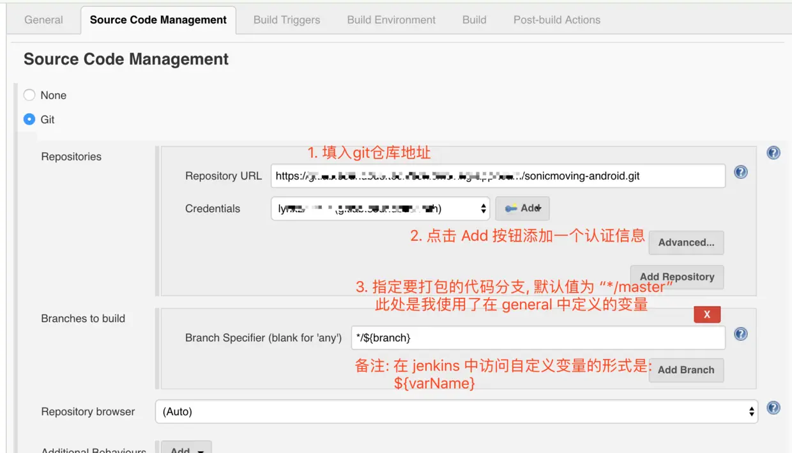Click Add Repository button
The width and height of the screenshot is (792, 453).
point(677,277)
